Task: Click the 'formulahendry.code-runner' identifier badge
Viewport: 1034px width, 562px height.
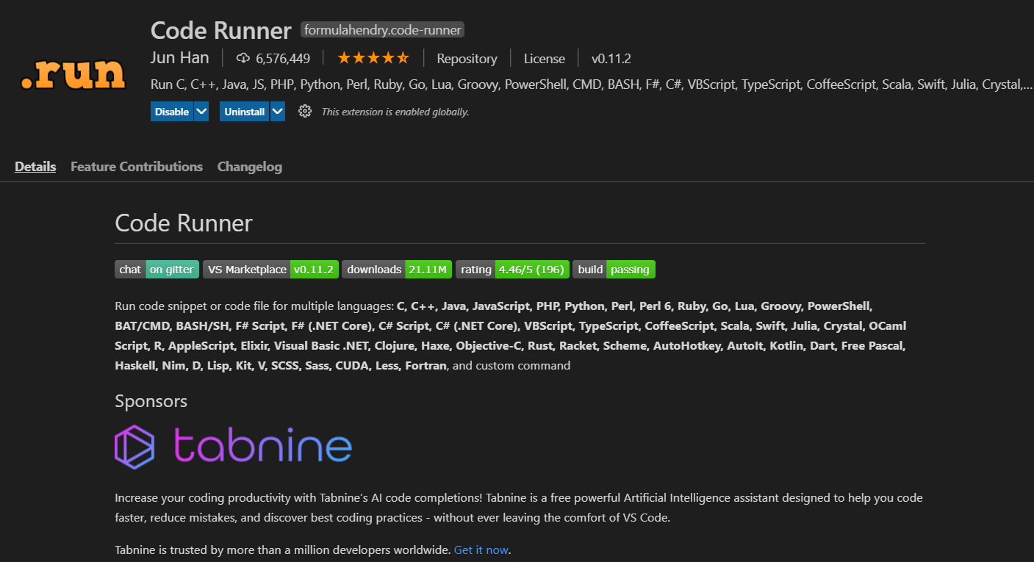Action: pos(381,29)
